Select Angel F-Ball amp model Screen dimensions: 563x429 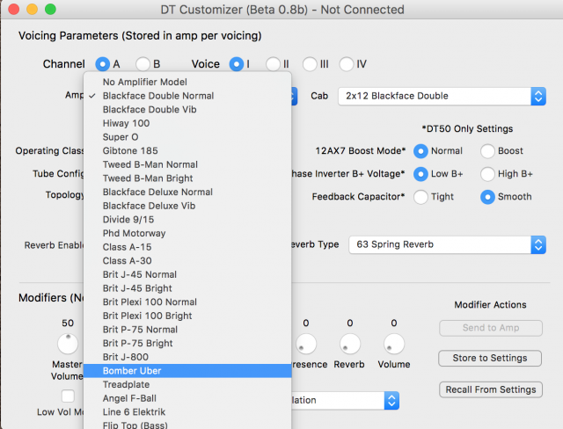point(187,398)
